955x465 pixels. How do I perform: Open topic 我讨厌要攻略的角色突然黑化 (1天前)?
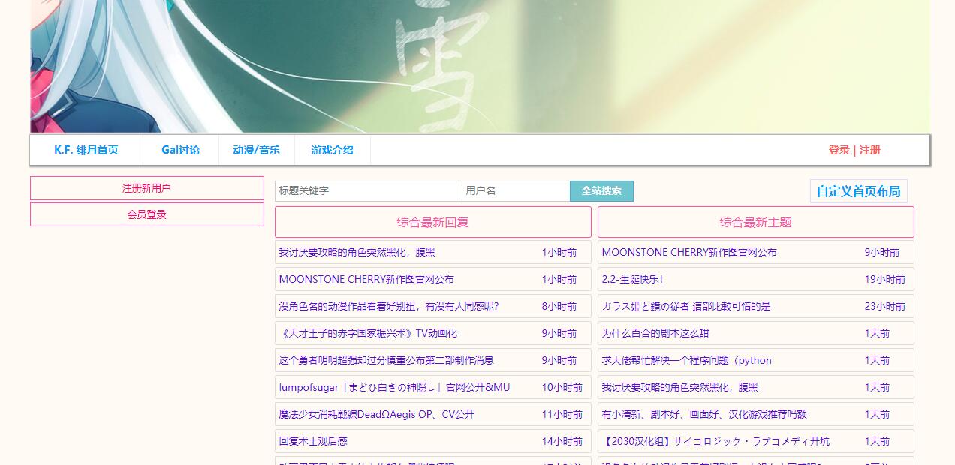point(679,387)
